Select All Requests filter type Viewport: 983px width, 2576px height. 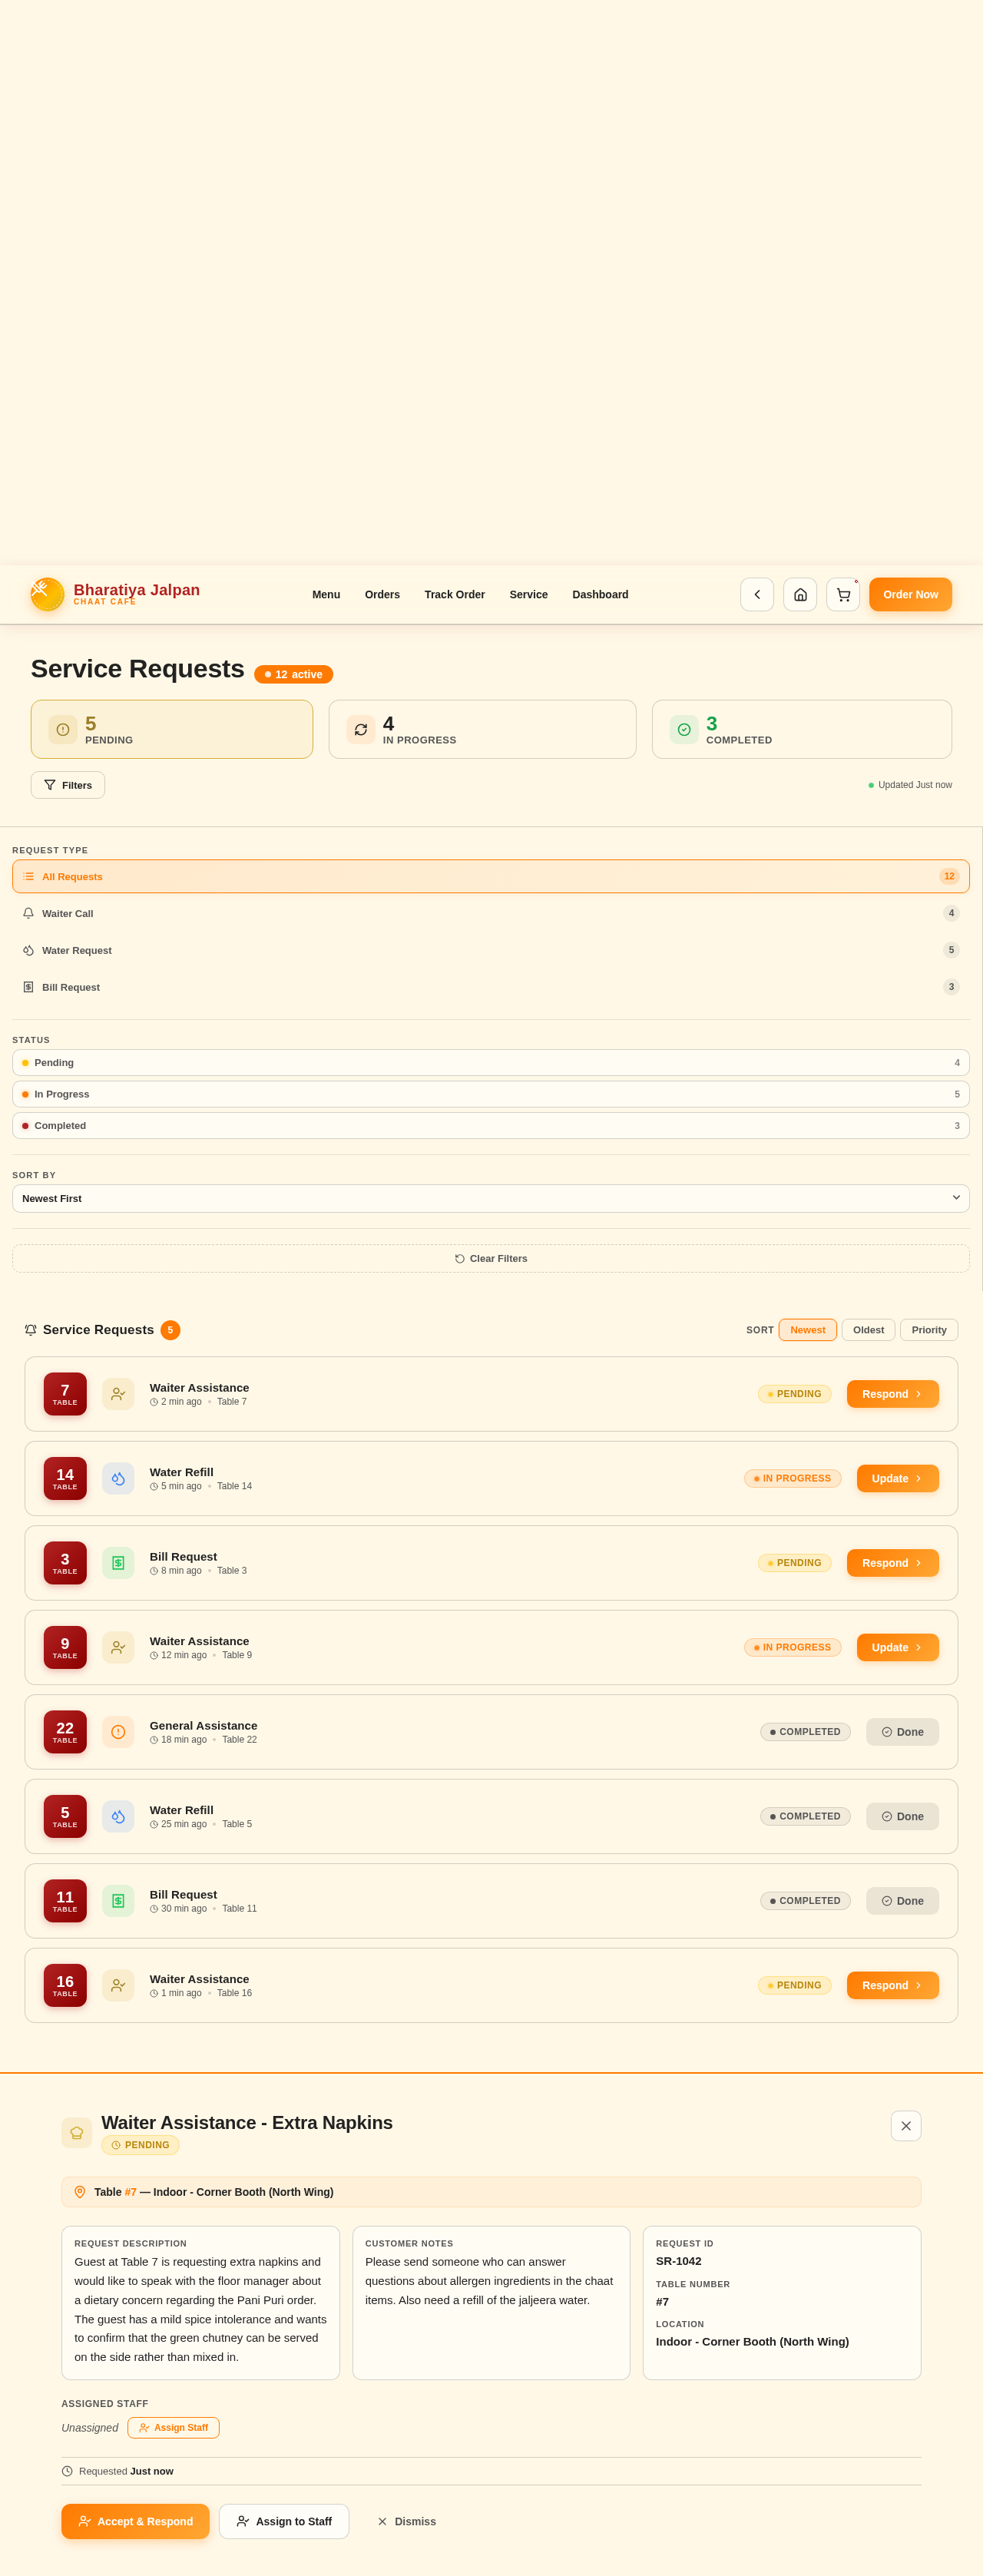coord(491,876)
